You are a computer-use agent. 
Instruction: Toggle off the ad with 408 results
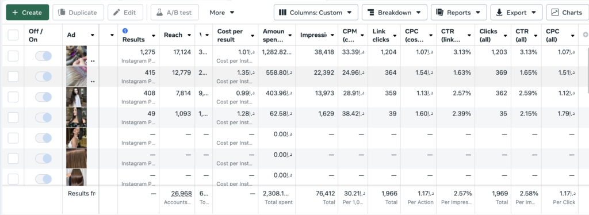coord(43,97)
